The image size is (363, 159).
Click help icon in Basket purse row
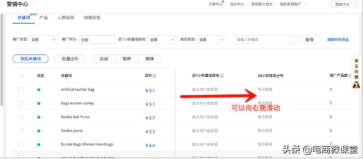[x=216, y=131]
